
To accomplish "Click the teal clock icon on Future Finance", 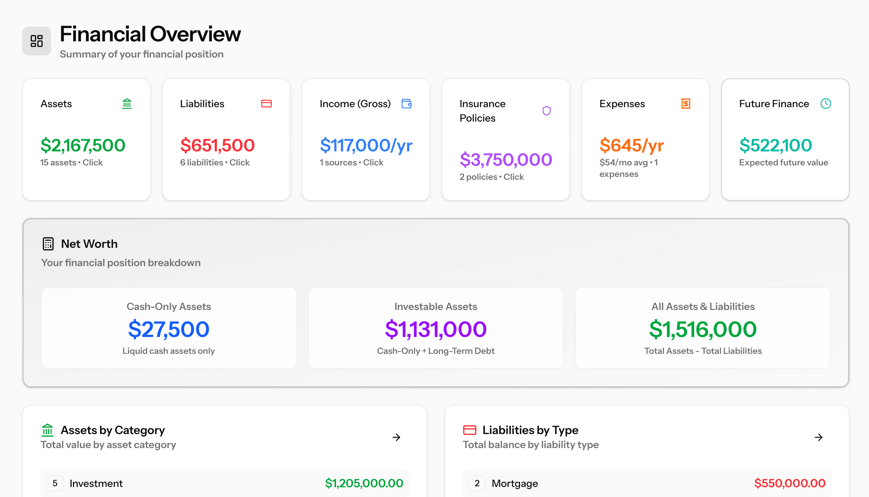I will (x=825, y=104).
